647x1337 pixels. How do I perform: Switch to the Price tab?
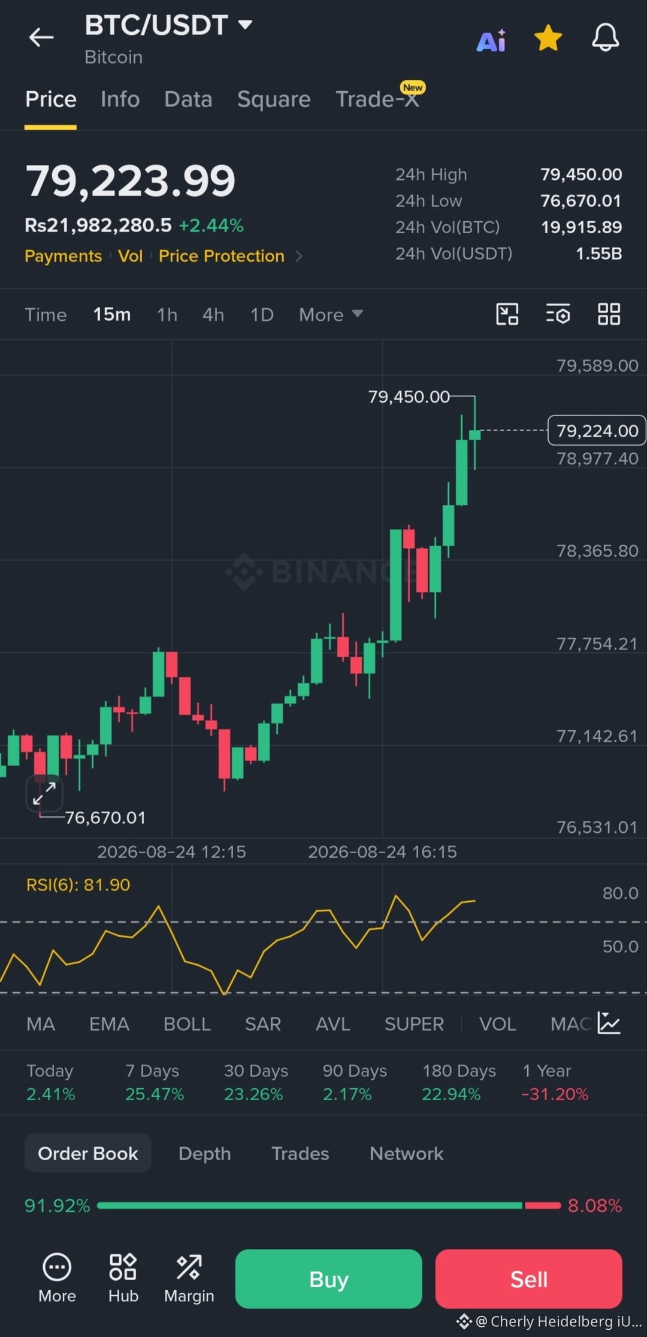point(50,99)
